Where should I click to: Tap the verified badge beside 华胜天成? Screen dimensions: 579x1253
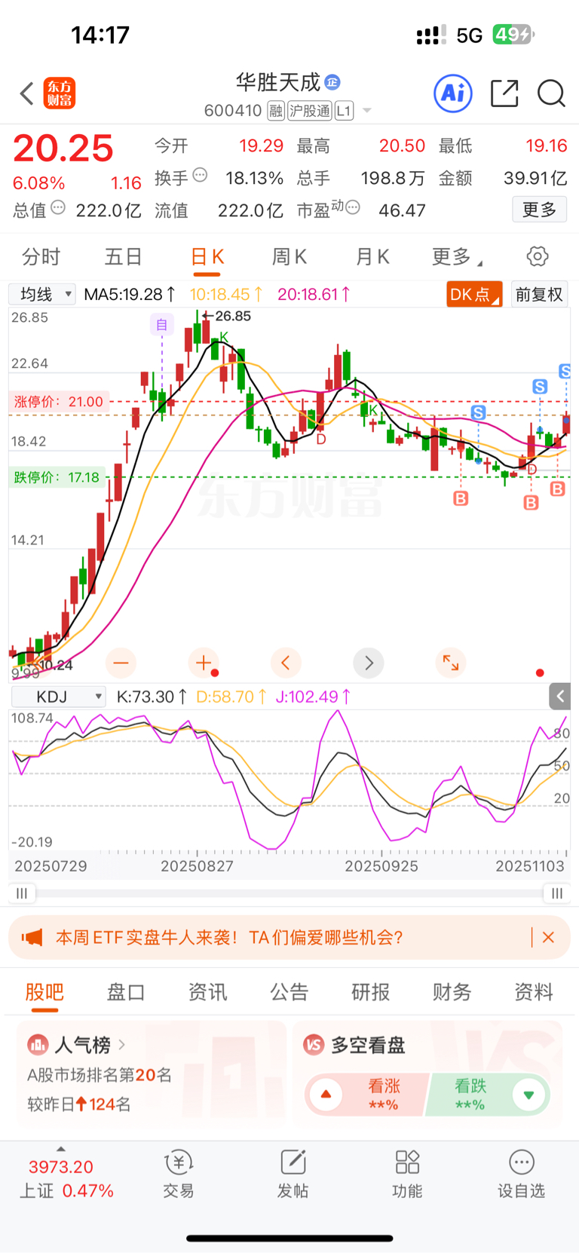[332, 82]
